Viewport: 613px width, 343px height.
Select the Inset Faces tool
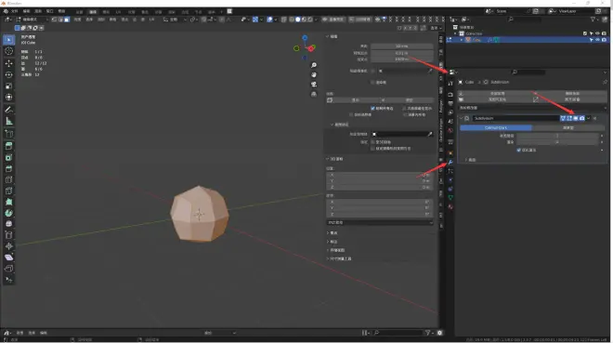(x=9, y=157)
